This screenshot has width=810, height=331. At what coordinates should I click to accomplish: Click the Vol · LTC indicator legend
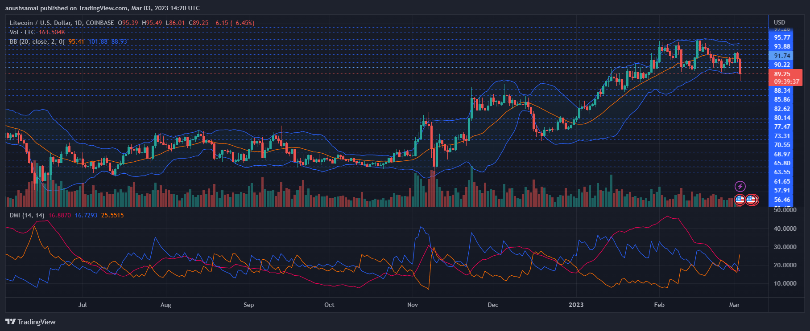tap(22, 32)
